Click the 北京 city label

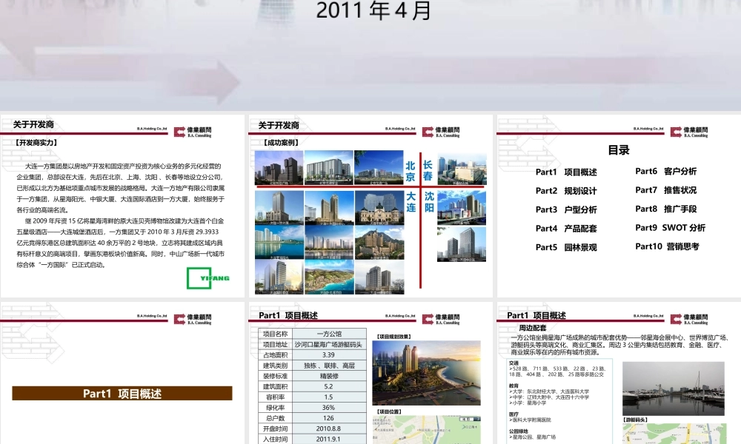click(x=411, y=171)
